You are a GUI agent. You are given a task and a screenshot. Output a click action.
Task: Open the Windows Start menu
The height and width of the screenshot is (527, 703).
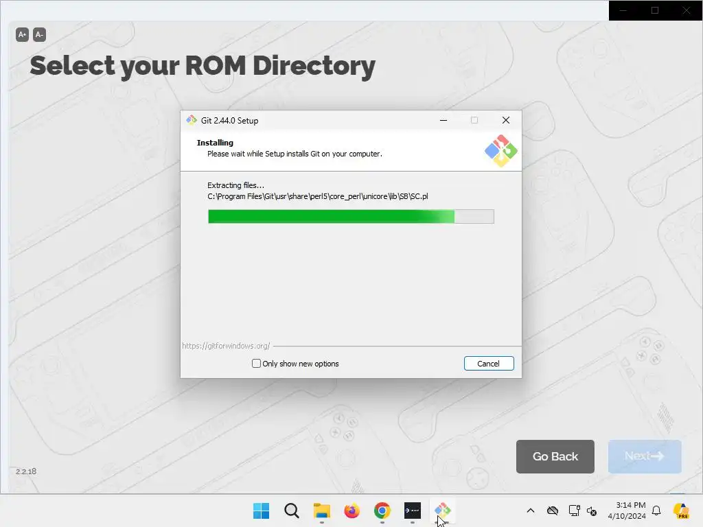[x=262, y=511]
